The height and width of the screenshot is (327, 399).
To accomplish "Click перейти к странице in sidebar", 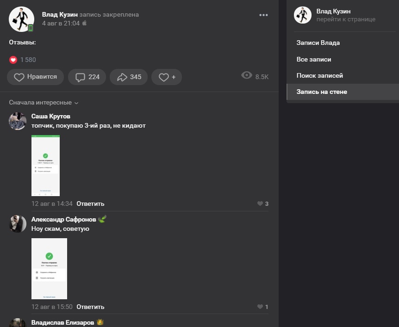I will click(346, 19).
